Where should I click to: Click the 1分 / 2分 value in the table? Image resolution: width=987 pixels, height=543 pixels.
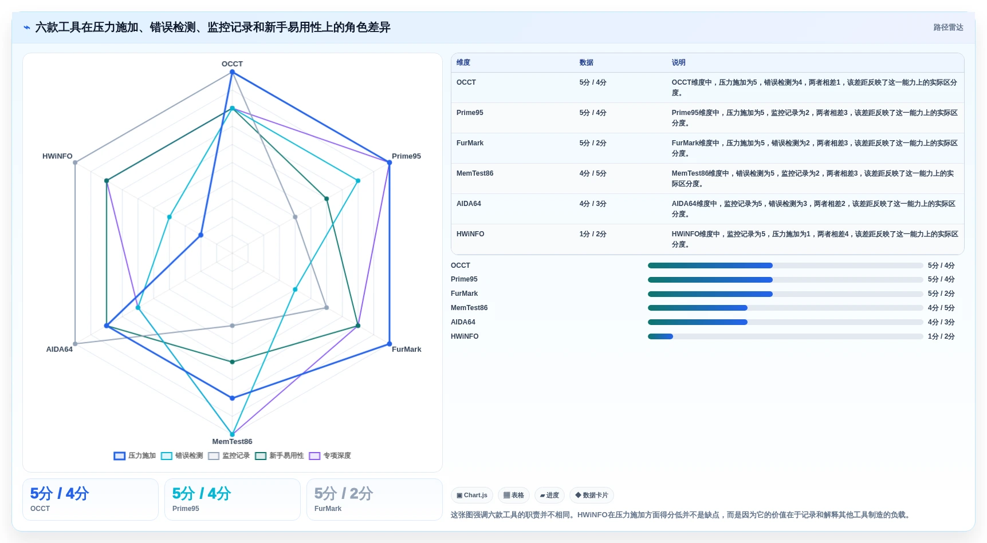[593, 234]
